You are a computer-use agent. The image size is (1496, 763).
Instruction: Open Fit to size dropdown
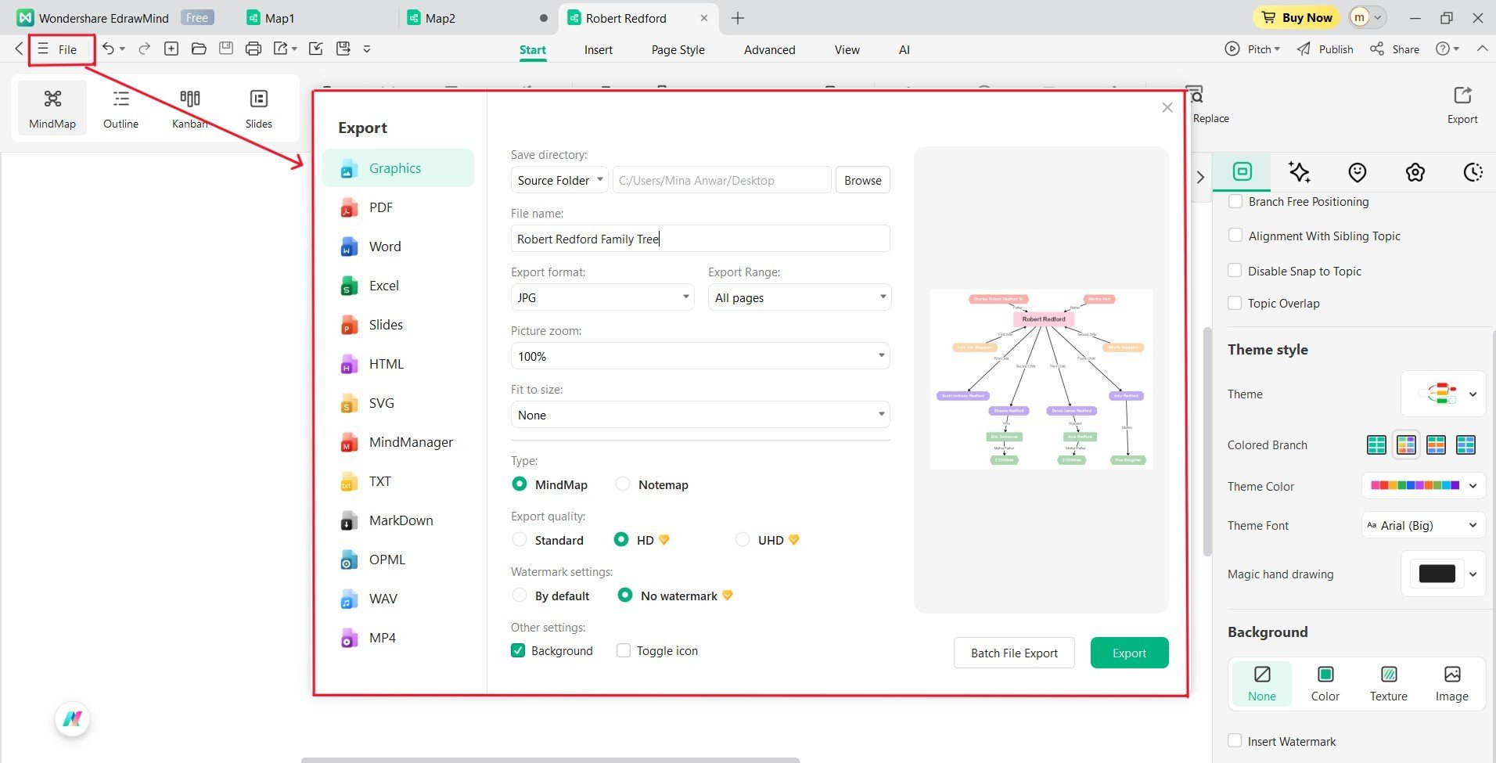pos(700,415)
